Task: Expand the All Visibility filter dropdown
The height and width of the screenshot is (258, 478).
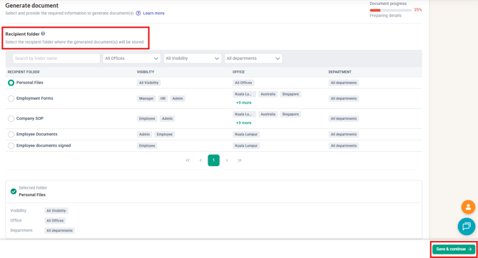Action: [193, 58]
